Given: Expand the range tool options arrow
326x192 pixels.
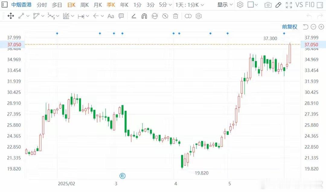Looking at the screenshot, I should point(87,16).
